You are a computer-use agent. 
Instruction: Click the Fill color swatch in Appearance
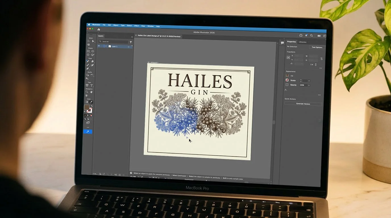pos(287,76)
